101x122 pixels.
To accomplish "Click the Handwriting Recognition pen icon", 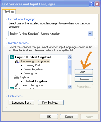I will pyautogui.click(x=16, y=61).
